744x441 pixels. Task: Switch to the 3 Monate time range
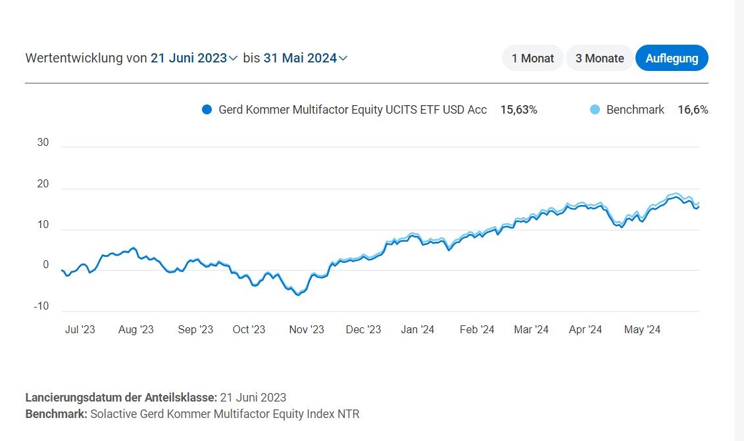[599, 58]
